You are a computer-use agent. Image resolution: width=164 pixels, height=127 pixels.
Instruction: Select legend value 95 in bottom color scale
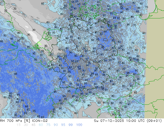pos(63,125)
